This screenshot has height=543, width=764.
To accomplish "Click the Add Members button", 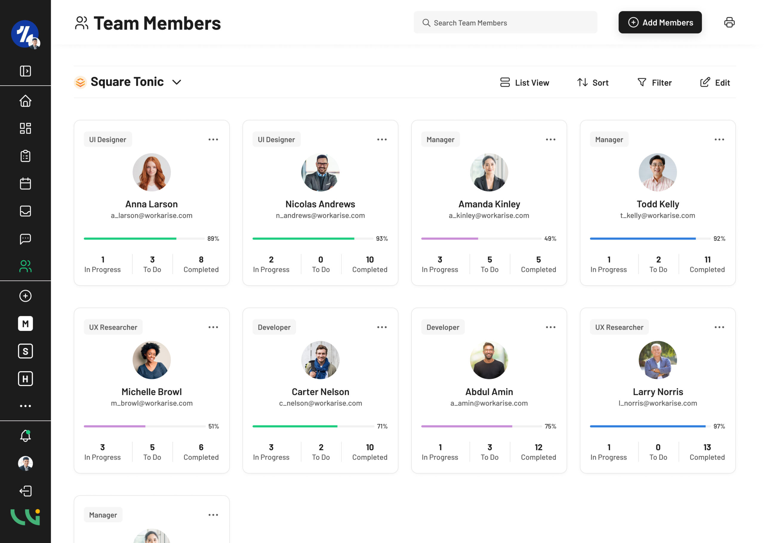I will 660,22.
